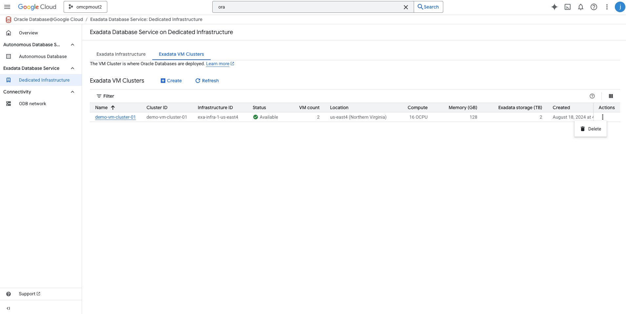Open the table help icon
626x314 pixels.
592,96
